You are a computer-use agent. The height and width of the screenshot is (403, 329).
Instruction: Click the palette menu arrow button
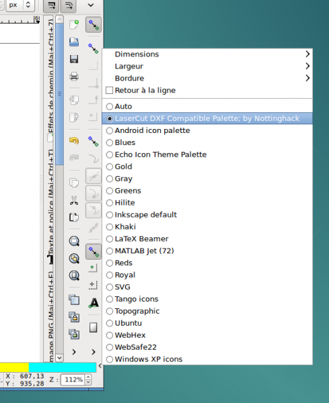[x=100, y=367]
